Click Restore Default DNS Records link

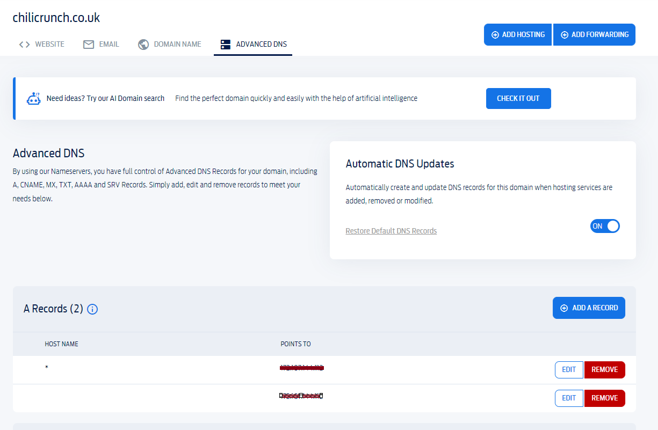click(x=391, y=231)
